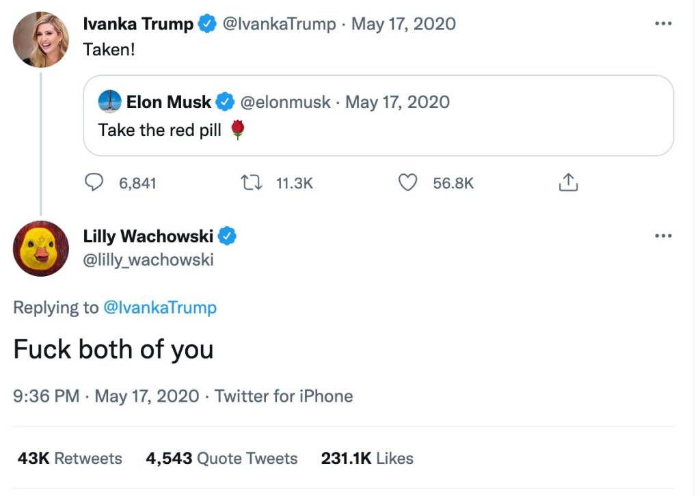The image size is (700, 496).
Task: Click Elon Musk's small avatar in quoted tweet
Action: (x=110, y=102)
